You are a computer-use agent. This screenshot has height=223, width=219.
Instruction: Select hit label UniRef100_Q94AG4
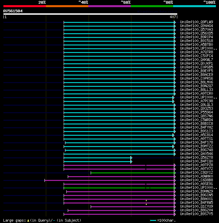tap(196, 26)
